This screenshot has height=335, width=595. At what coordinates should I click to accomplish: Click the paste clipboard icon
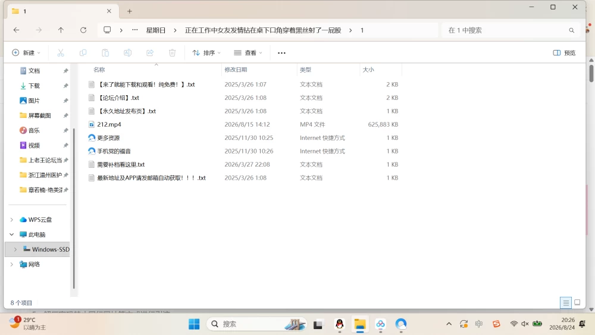click(x=105, y=53)
